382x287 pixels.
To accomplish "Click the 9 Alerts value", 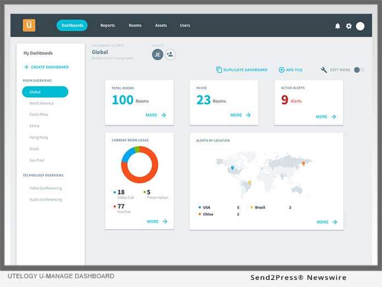I will pyautogui.click(x=291, y=100).
